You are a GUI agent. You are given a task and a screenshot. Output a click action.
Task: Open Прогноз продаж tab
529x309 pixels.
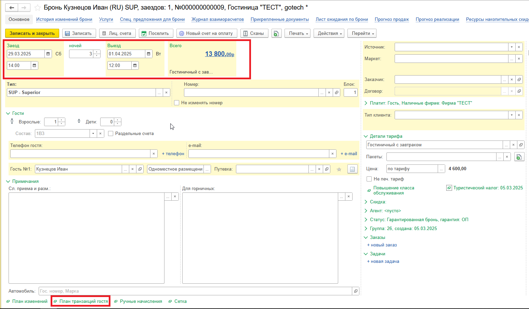[x=392, y=19]
